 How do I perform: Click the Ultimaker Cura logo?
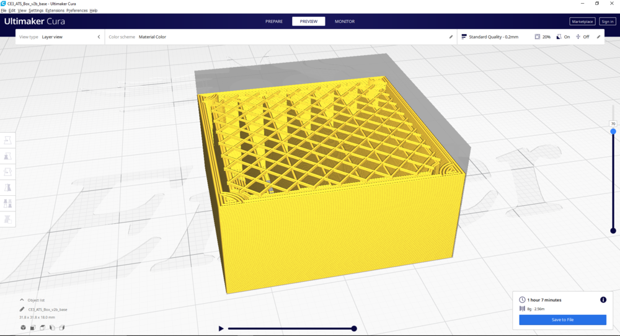pos(34,21)
